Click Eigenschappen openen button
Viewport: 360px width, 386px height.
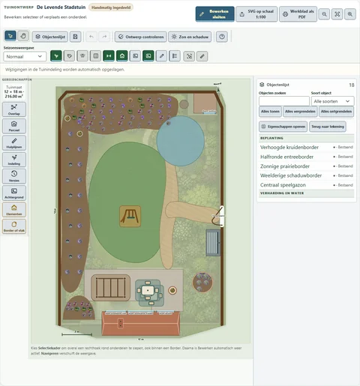[283, 127]
